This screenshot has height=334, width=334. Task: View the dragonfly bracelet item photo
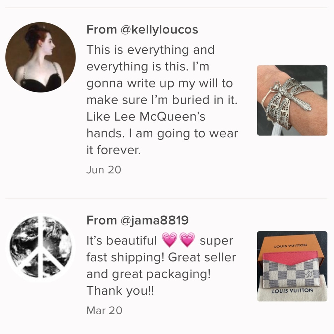click(x=292, y=100)
